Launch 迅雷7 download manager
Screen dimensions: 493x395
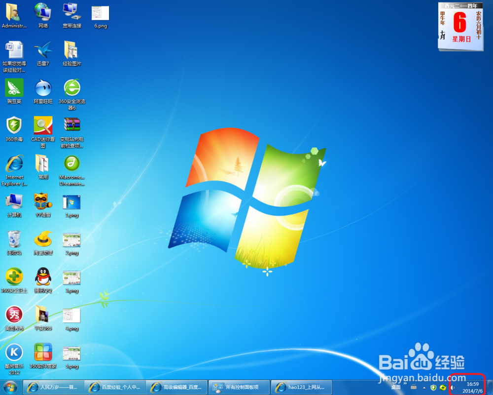pos(43,53)
